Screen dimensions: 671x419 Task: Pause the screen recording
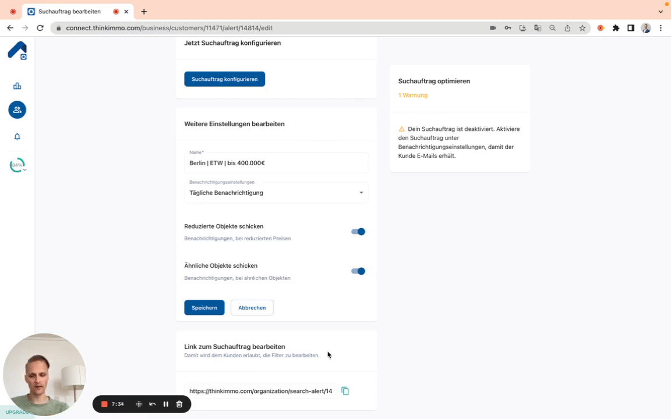click(x=166, y=404)
